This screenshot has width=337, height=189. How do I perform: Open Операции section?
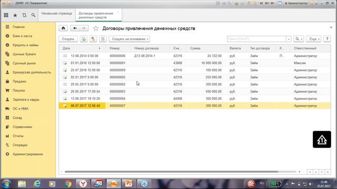click(x=20, y=145)
